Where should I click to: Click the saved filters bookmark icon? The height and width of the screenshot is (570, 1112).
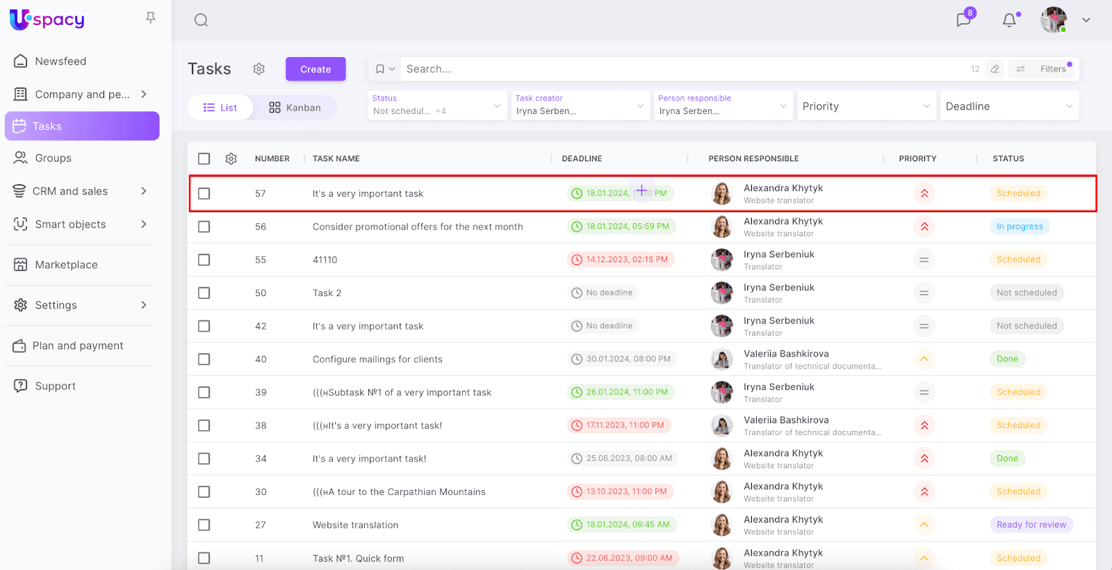(x=380, y=69)
